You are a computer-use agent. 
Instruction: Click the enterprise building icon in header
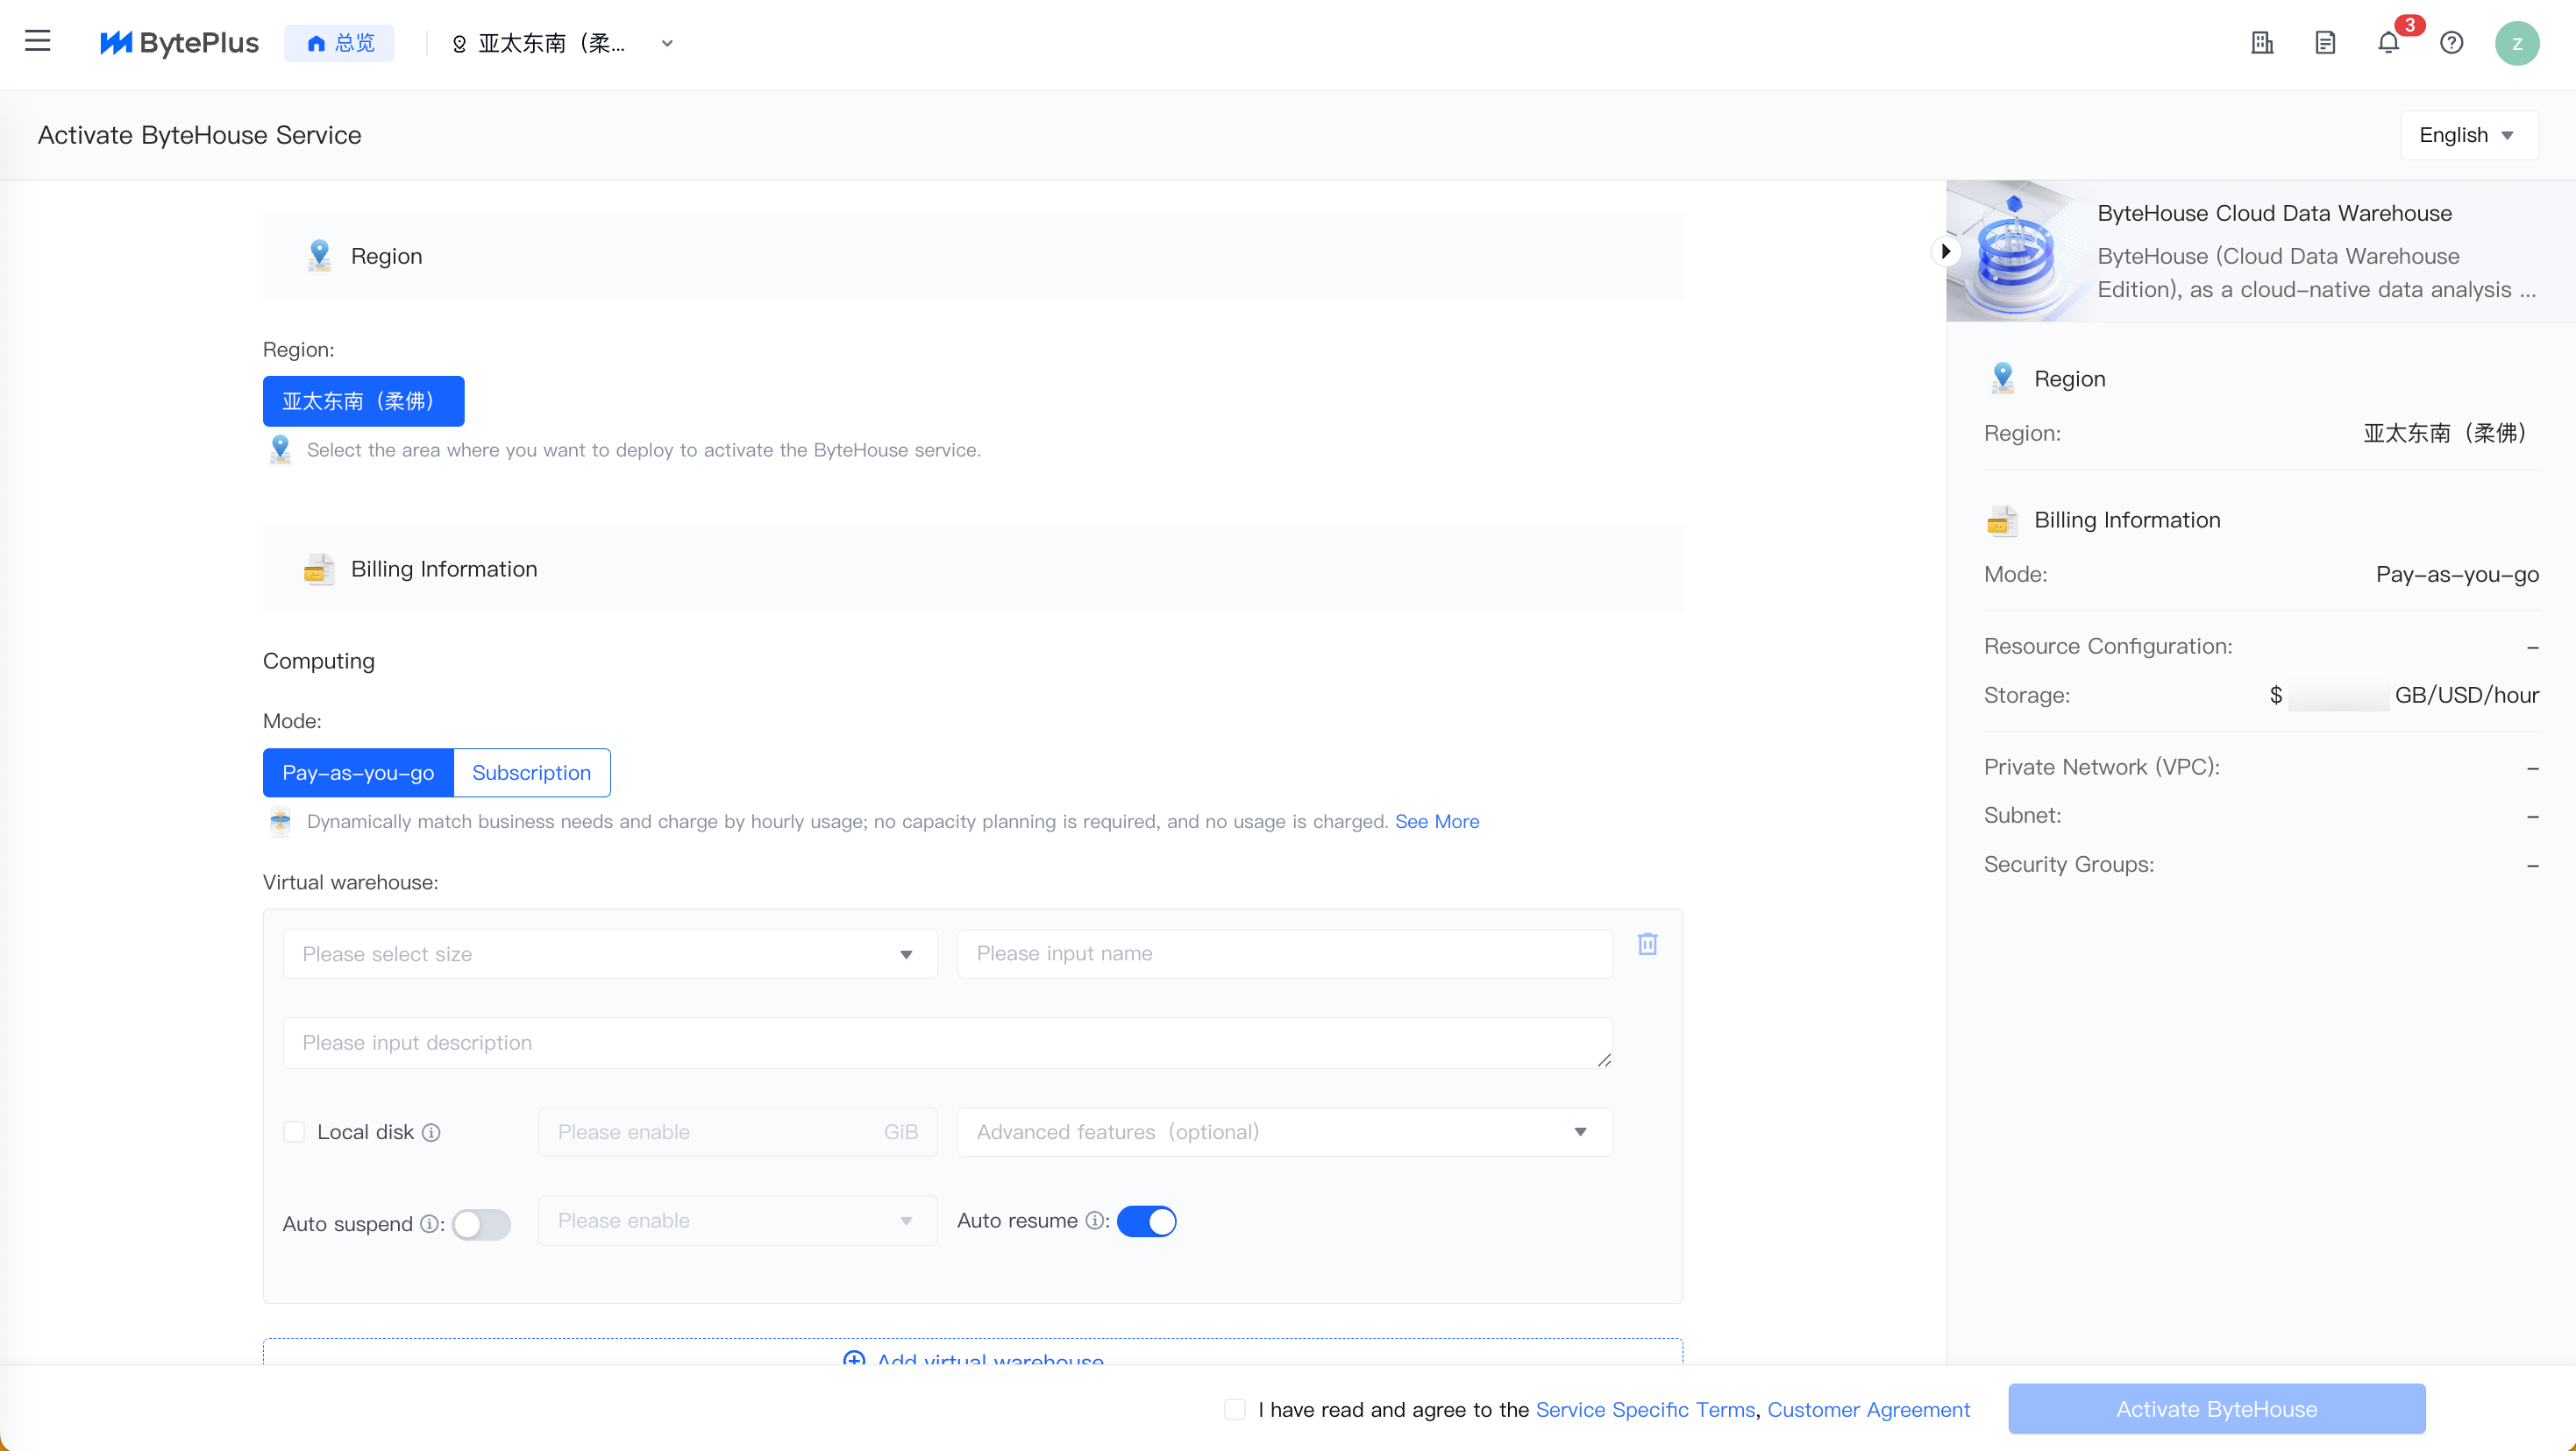tap(2262, 43)
